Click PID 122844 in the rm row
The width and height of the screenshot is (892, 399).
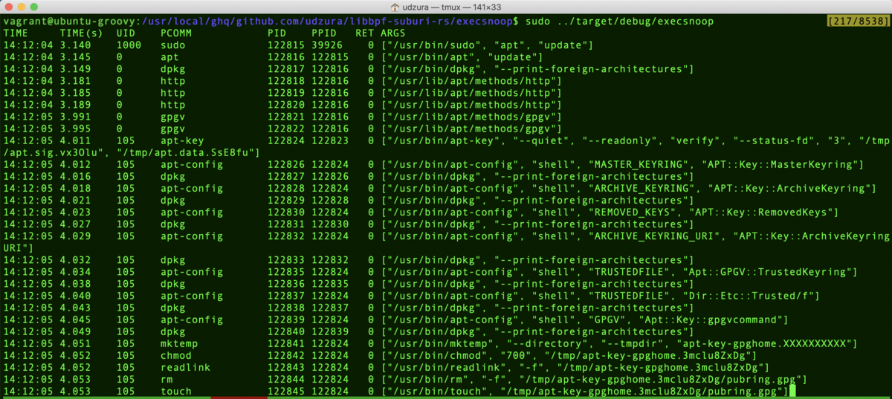pyautogui.click(x=286, y=378)
